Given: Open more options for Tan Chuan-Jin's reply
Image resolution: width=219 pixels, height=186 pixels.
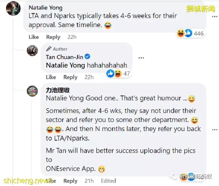Looking at the screenshot, I should (x=141, y=58).
